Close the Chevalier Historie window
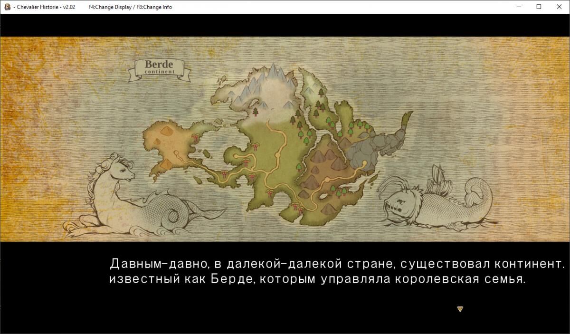The height and width of the screenshot is (334, 570). (559, 7)
